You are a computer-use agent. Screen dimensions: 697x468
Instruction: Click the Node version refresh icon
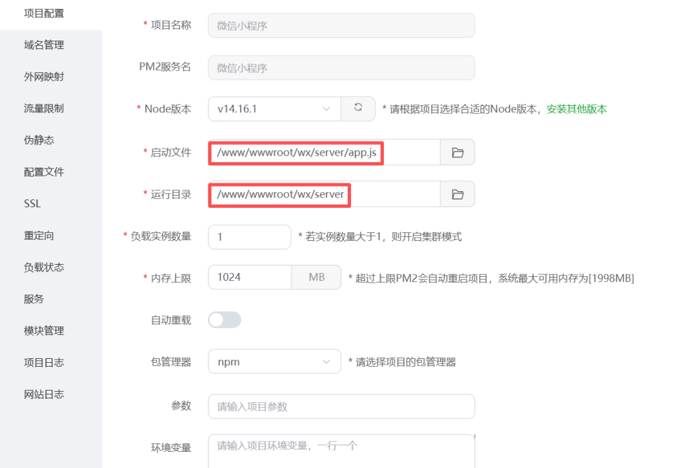coord(358,108)
